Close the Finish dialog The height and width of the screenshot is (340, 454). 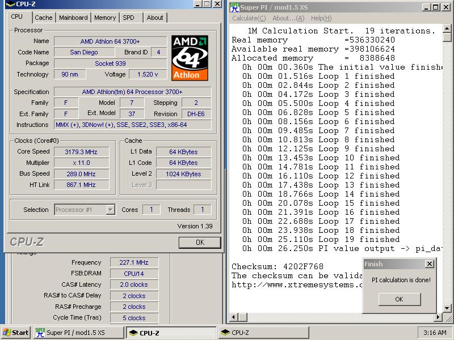pos(430,263)
